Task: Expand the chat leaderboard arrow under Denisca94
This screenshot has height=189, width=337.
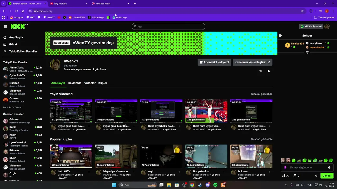Action: click(x=307, y=52)
